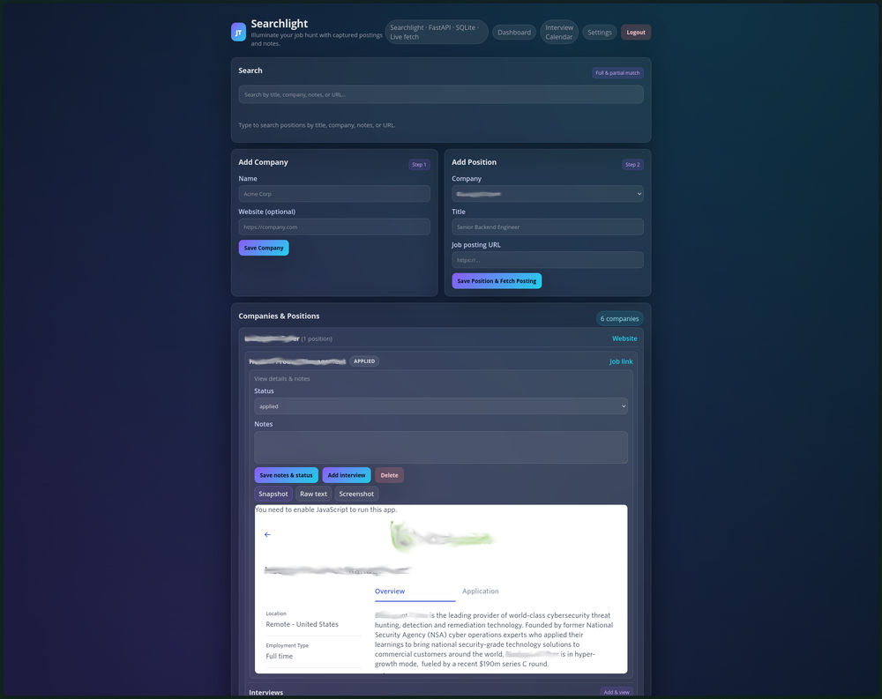Image resolution: width=882 pixels, height=699 pixels.
Task: Open the Company dropdown in Add Position
Action: coord(547,194)
